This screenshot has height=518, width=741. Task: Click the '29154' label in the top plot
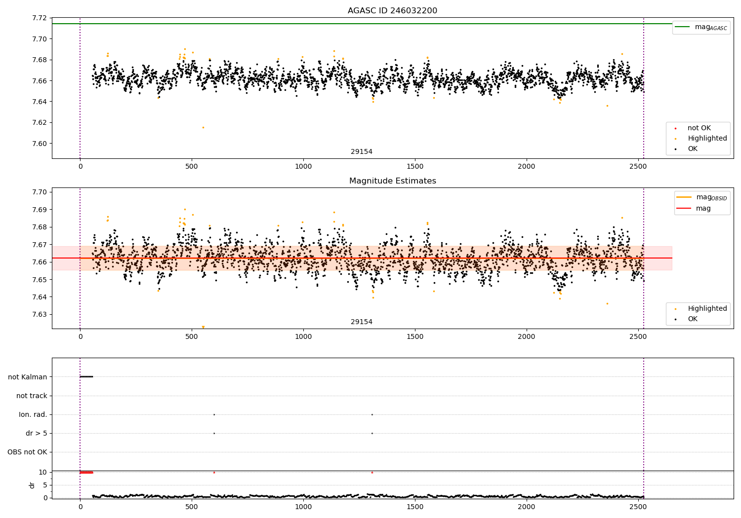click(362, 152)
